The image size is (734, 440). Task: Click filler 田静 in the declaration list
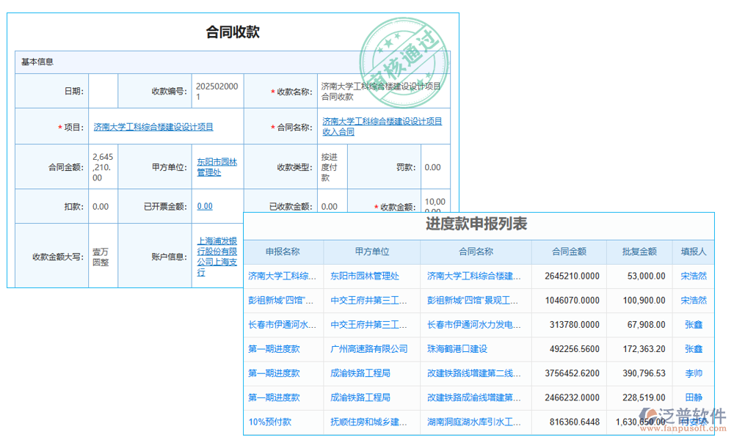tap(693, 397)
